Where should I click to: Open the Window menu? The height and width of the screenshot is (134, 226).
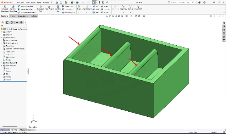pyautogui.click(x=46, y=3)
